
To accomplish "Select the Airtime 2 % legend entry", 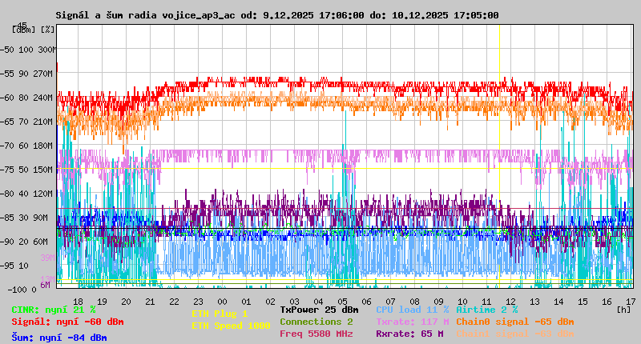I will click(486, 310).
